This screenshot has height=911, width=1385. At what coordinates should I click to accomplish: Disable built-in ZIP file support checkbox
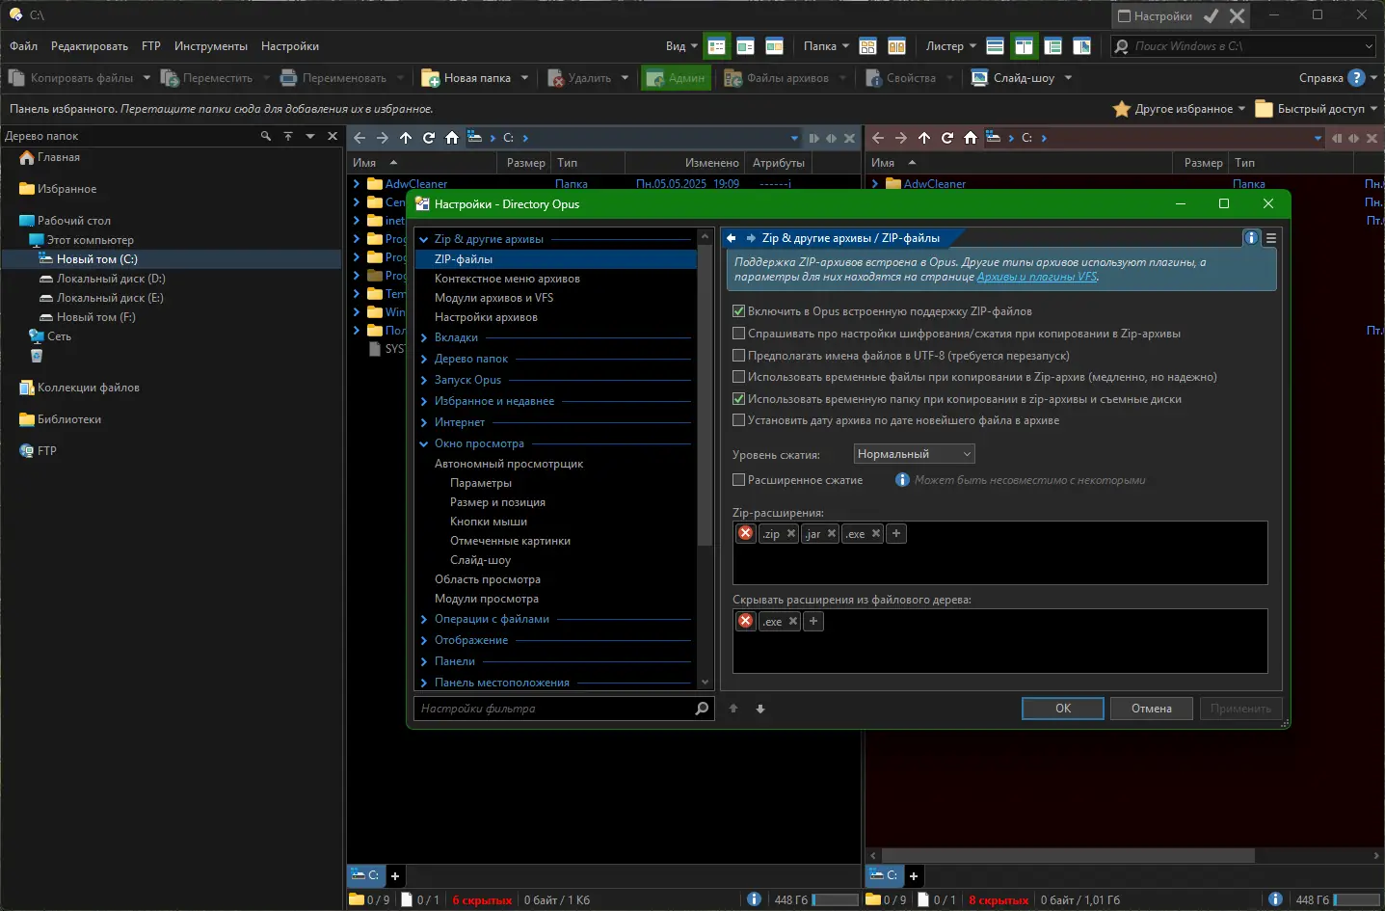739,311
